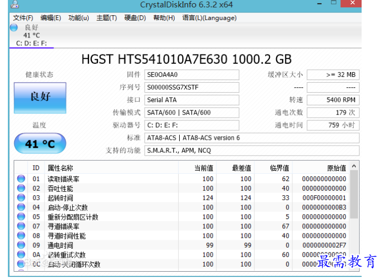The width and height of the screenshot is (381, 278).
Task: Click the disk title HGST HTS541010A7E630 1000.2 GB
Action: pos(187,59)
